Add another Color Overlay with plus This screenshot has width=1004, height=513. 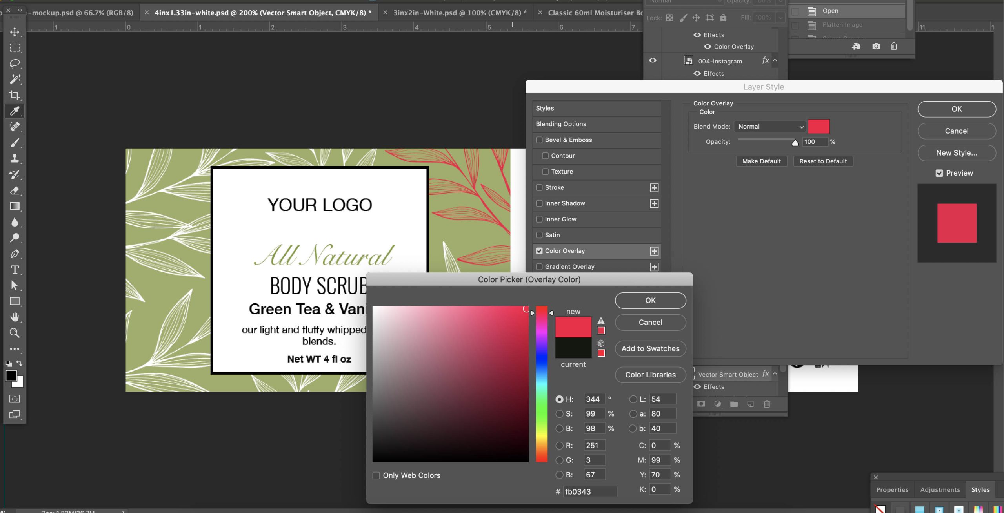[654, 251]
